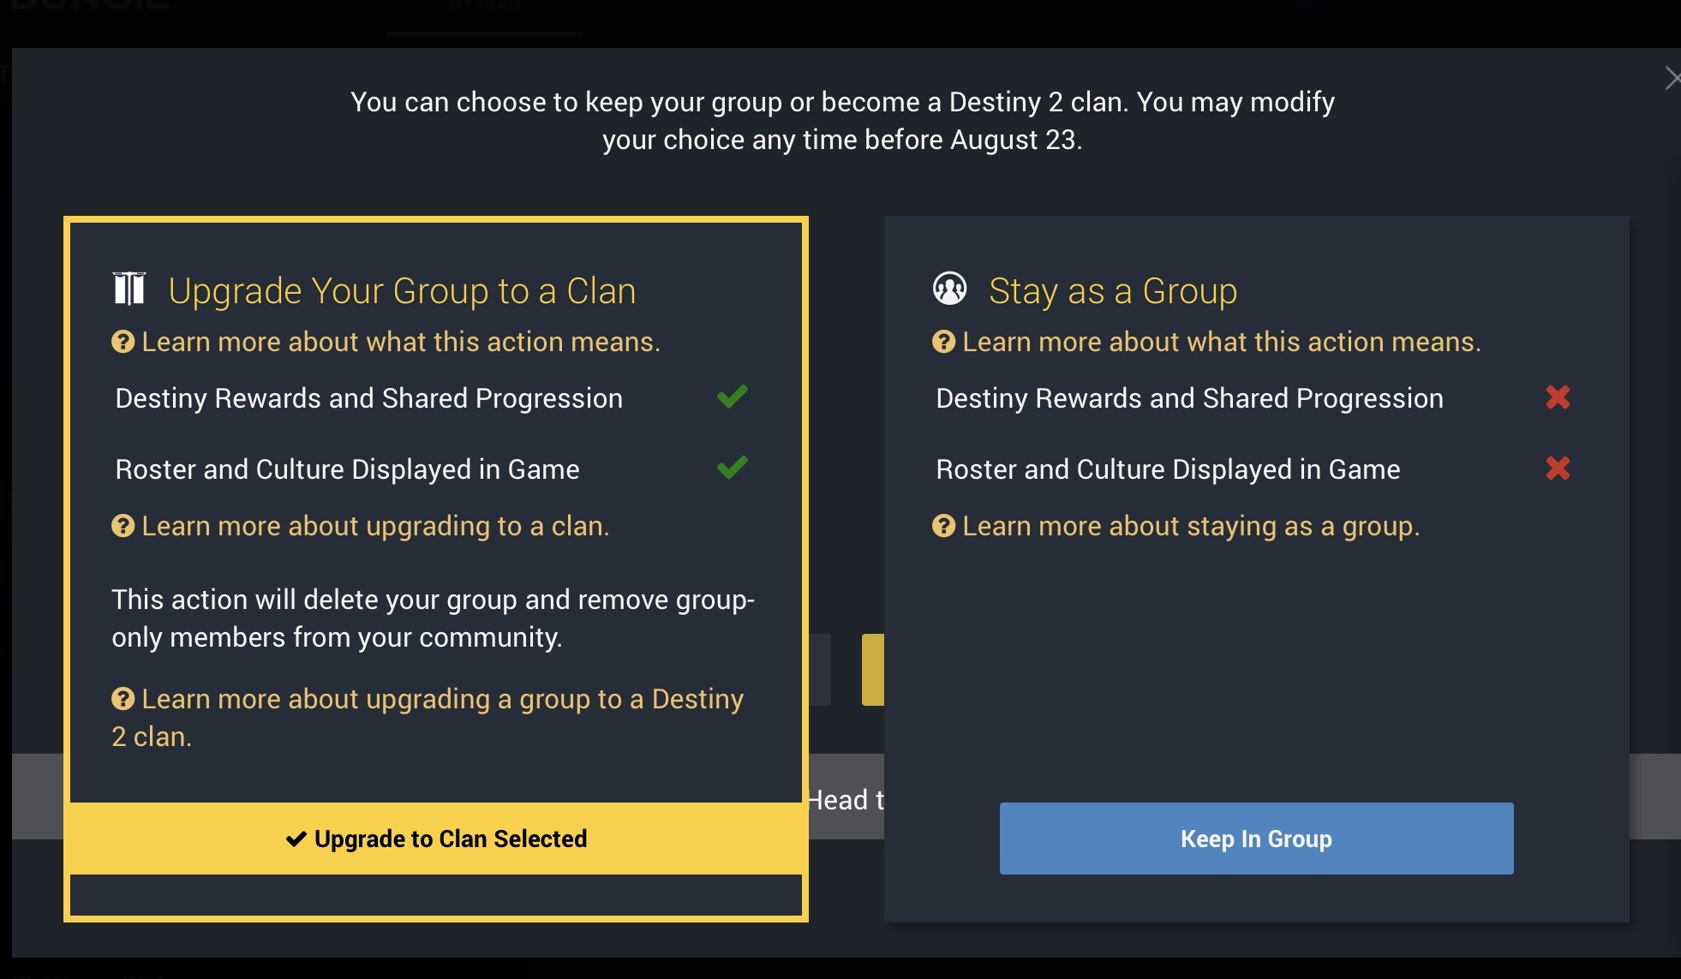Viewport: 1681px width, 979px height.
Task: Click the 'Upgrade Your Group to a Clan' heading
Action: pos(402,290)
